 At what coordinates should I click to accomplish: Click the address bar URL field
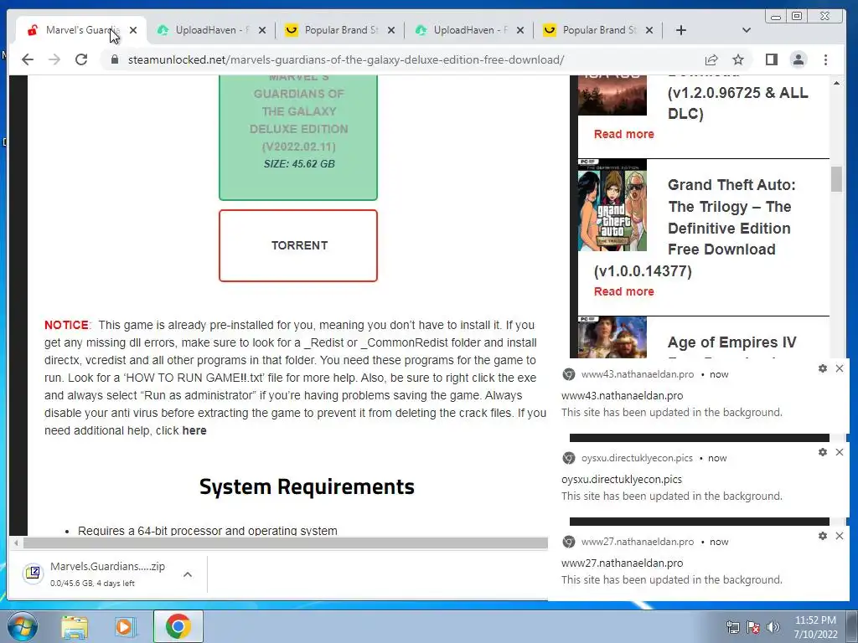pyautogui.click(x=346, y=59)
